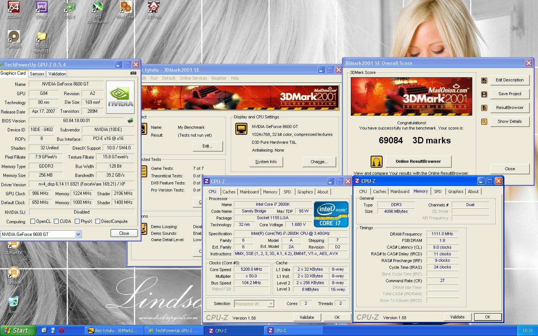Click the show desktop quick launch icon
538x336 pixels.
53,330
